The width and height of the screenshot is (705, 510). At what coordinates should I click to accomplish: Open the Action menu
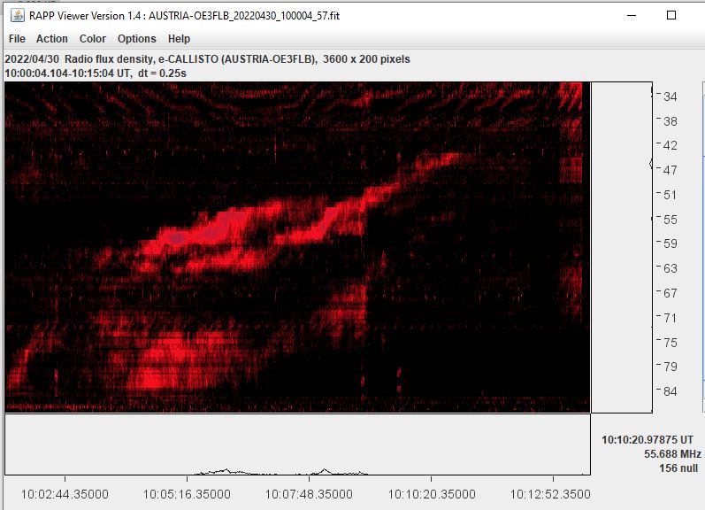(51, 39)
